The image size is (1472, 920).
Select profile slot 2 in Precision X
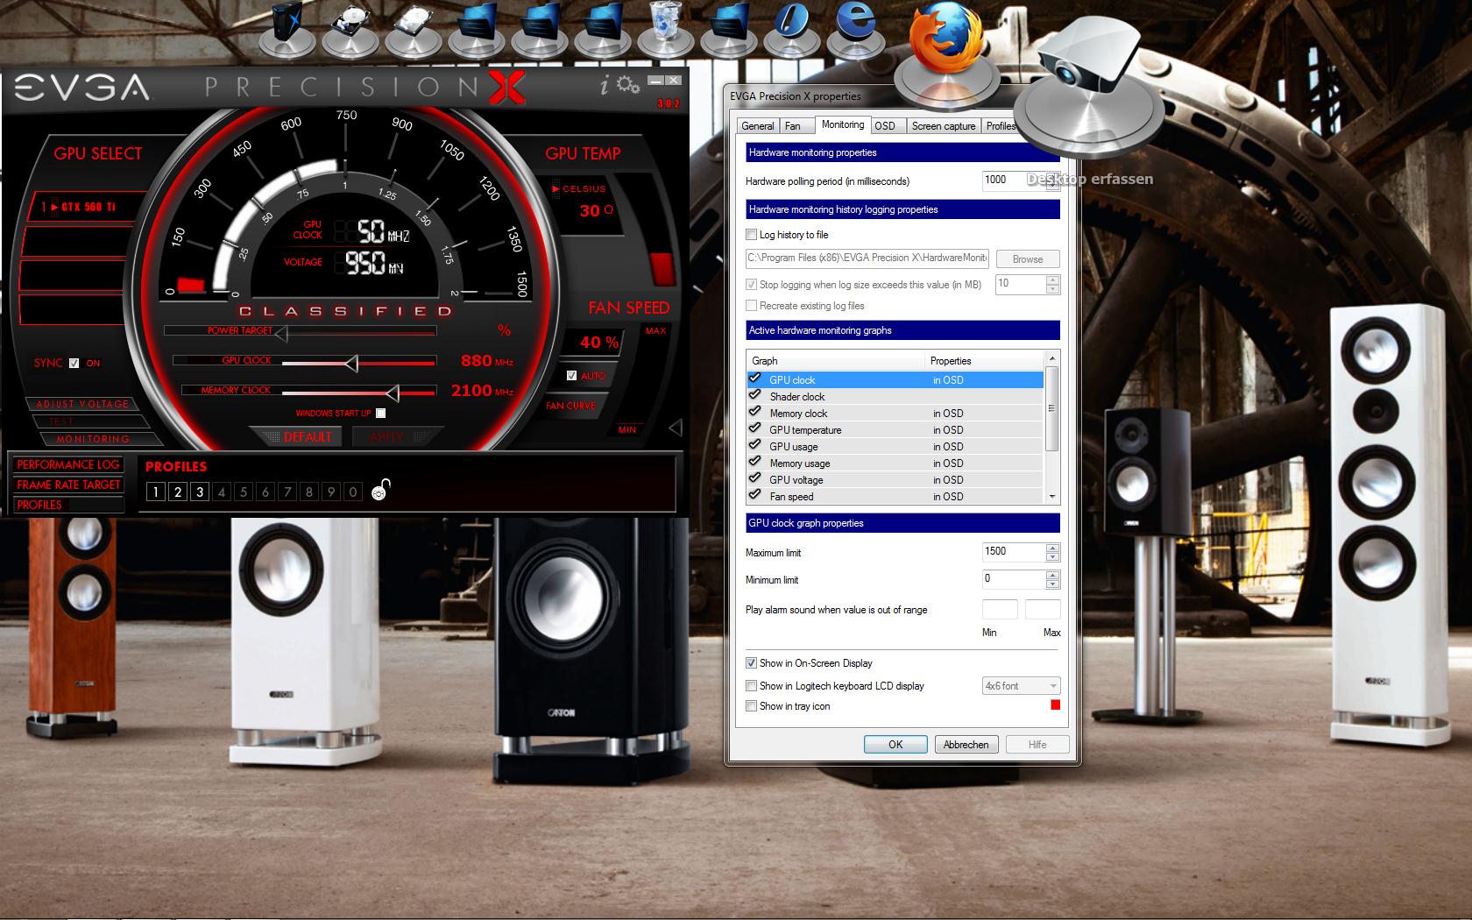pos(178,492)
